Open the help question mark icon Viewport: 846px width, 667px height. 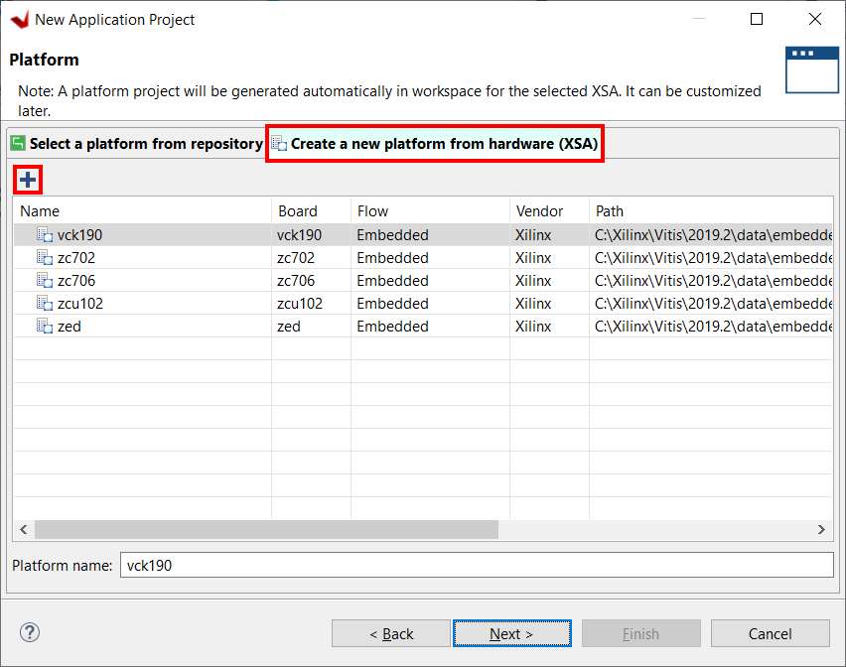pyautogui.click(x=30, y=632)
